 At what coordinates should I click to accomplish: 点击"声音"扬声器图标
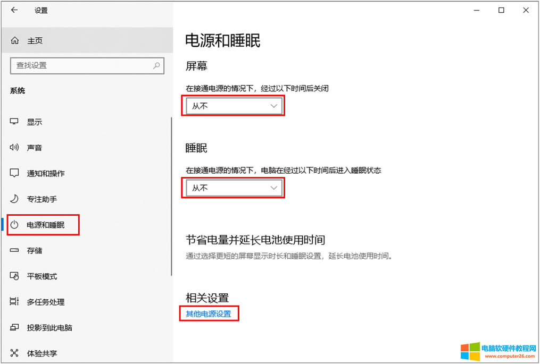[x=15, y=147]
